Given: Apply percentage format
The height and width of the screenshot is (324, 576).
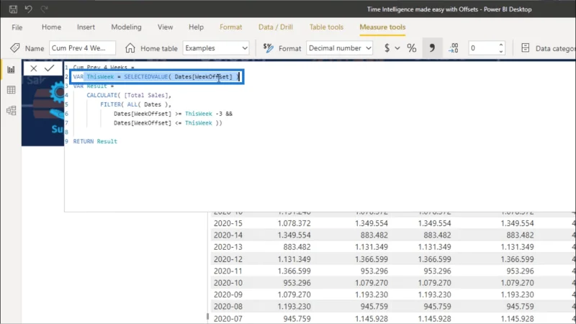Looking at the screenshot, I should [x=411, y=48].
